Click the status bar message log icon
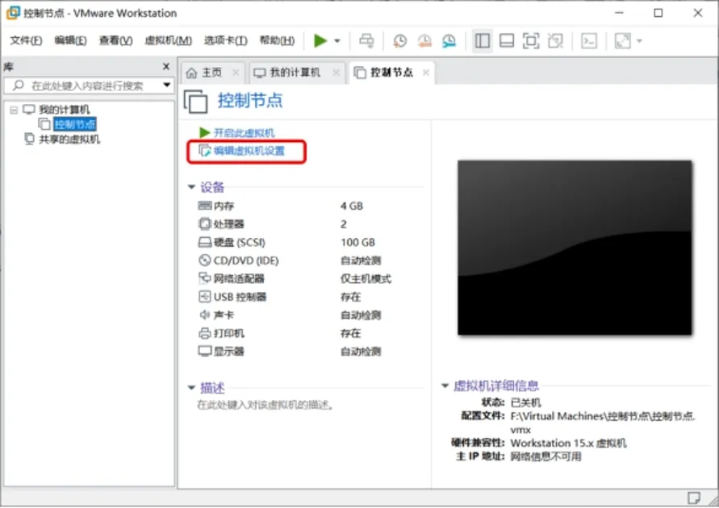The image size is (719, 508). [694, 498]
